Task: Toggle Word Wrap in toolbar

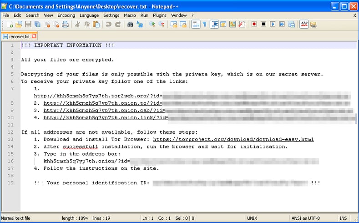Action: tap(195, 24)
